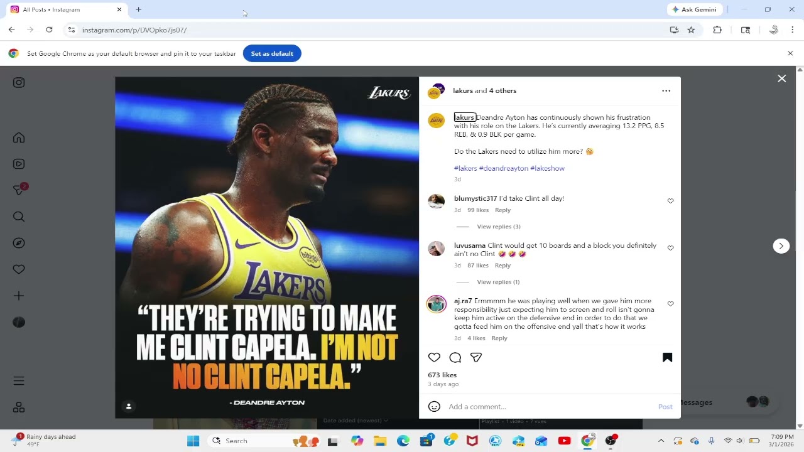Open the More hamburger menu in sidebar

click(19, 381)
